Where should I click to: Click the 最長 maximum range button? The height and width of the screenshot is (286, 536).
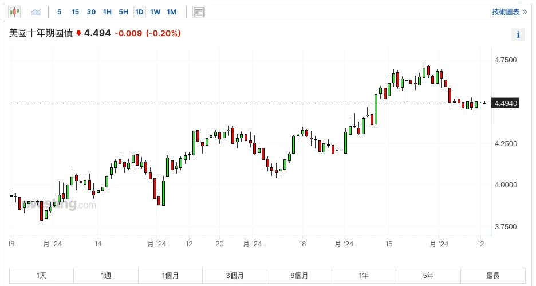(492, 276)
